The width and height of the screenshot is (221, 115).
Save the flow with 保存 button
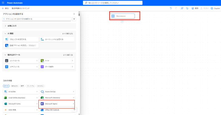(195, 8)
